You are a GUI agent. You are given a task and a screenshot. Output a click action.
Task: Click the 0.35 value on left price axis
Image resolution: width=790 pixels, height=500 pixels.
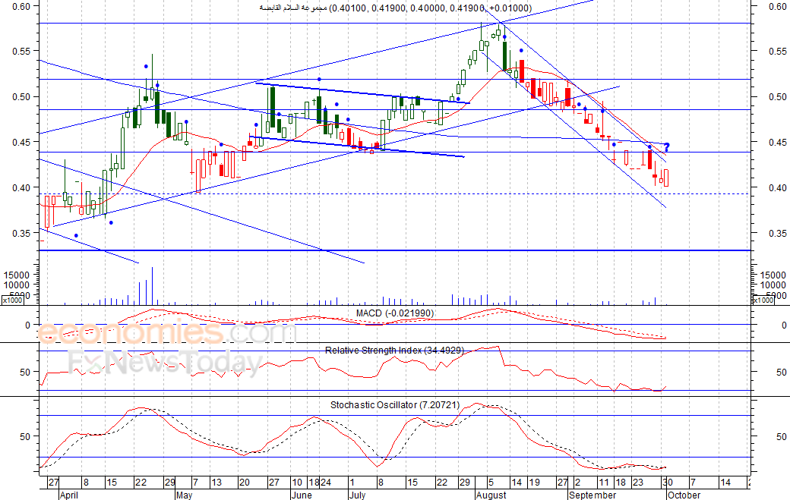(x=21, y=234)
